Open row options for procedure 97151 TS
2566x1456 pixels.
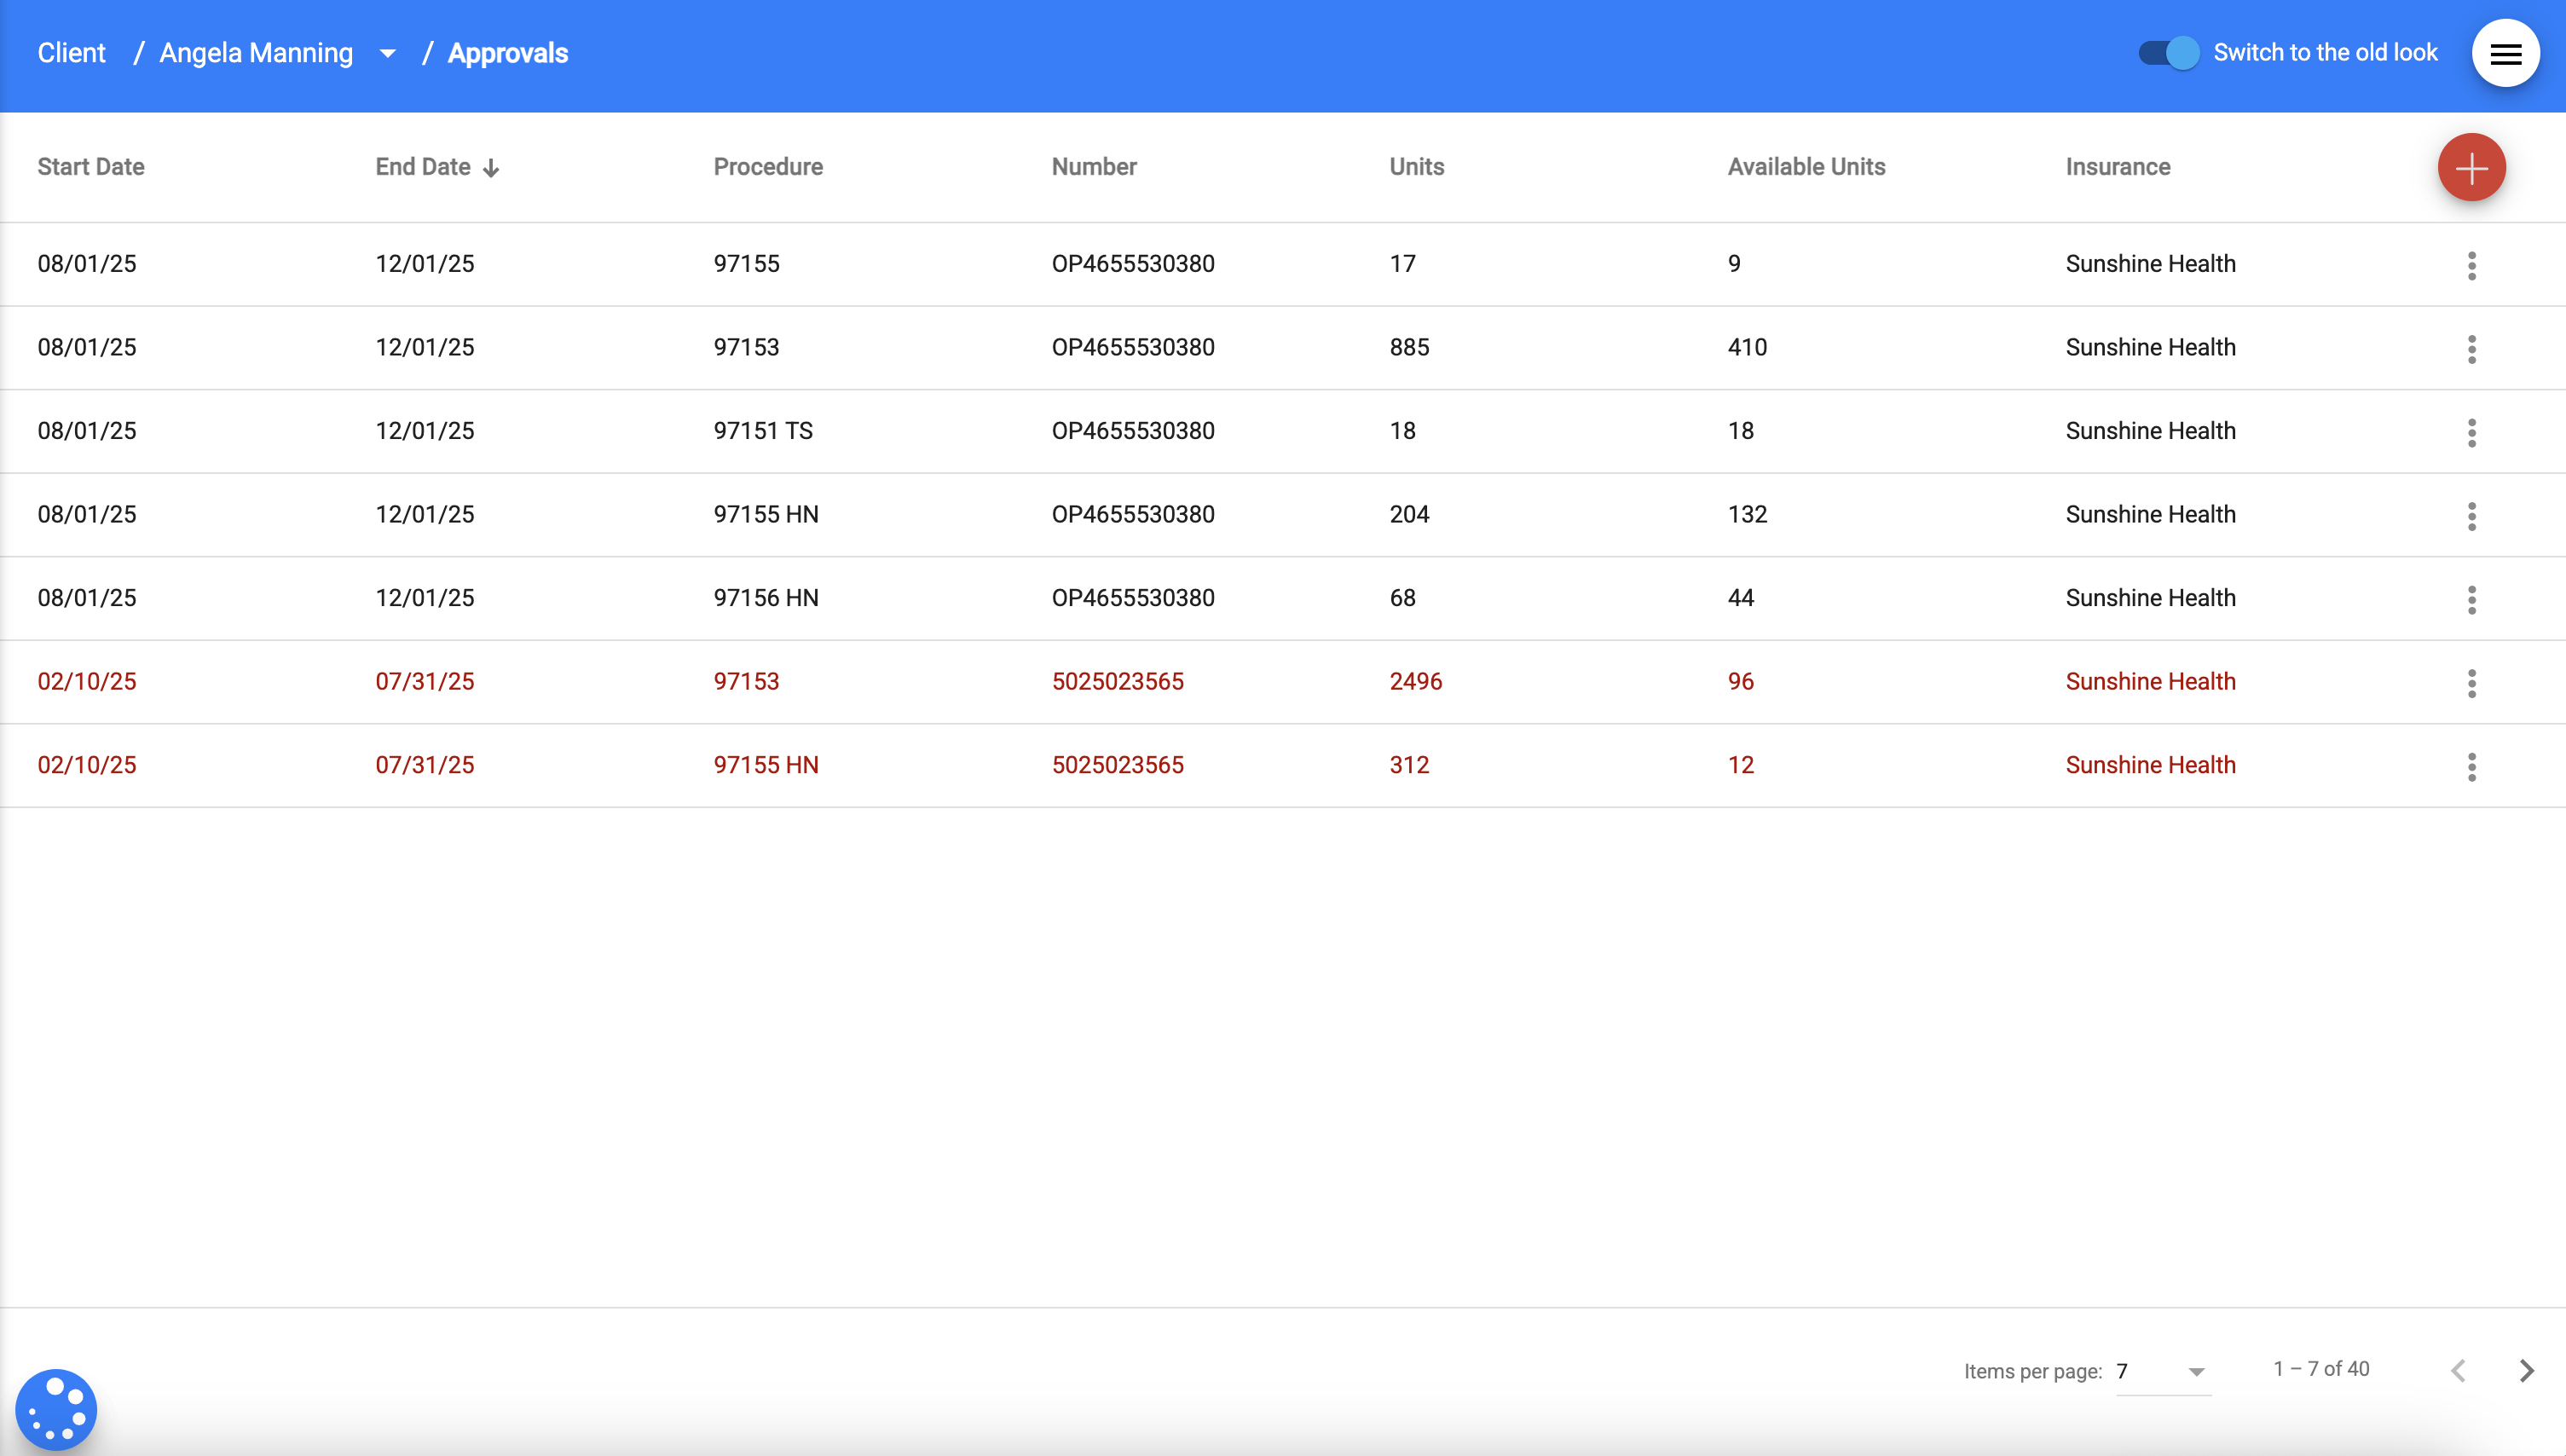pos(2471,432)
